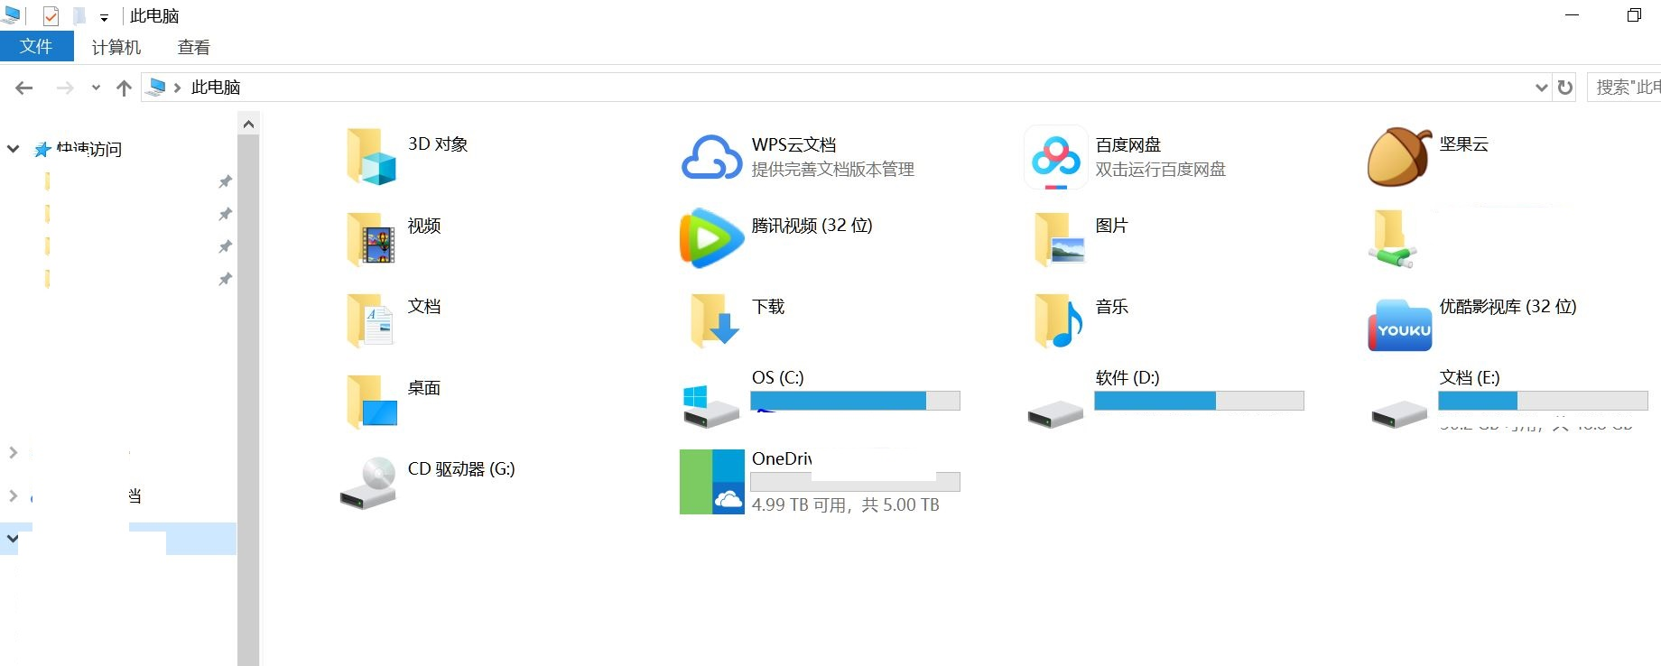The image size is (1661, 666).
Task: Switch to the 计算机 ribbon tab
Action: pyautogui.click(x=116, y=47)
